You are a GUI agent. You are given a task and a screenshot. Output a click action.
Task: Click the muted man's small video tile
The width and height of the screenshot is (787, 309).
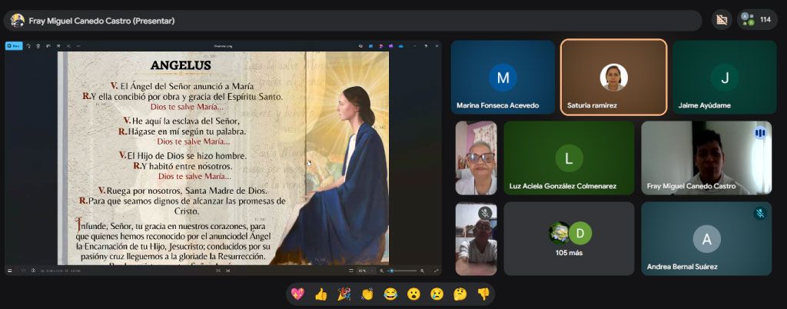point(477,239)
